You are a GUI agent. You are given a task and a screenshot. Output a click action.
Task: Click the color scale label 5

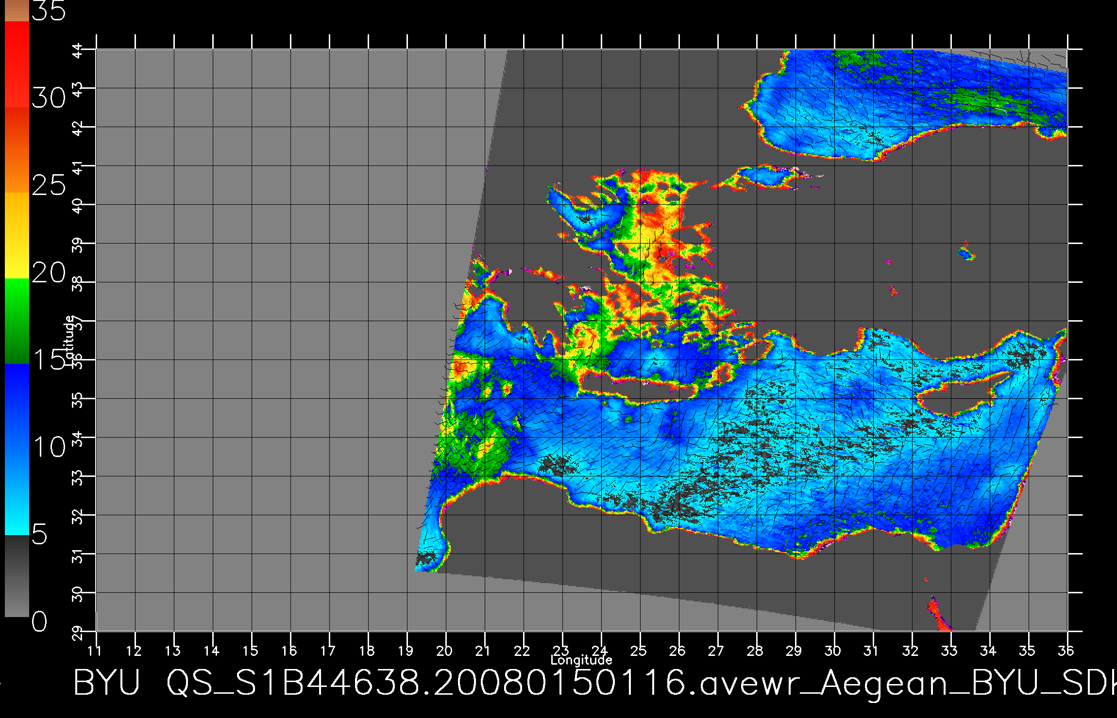click(x=40, y=534)
